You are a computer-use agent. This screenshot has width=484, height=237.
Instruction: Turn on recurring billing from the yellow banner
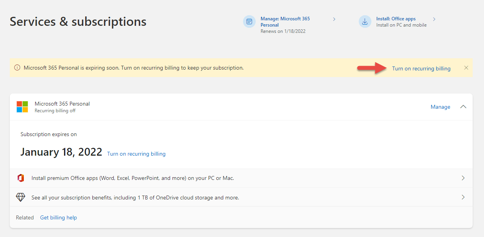[421, 68]
